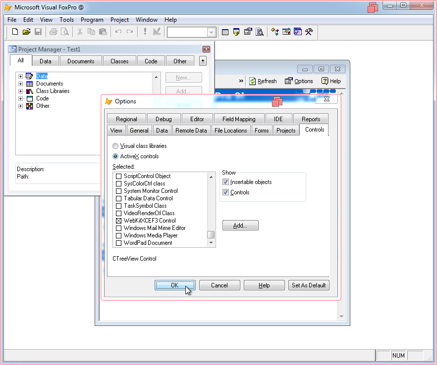
Task: Click the chevron overflow in background window toolbar
Action: click(x=241, y=81)
